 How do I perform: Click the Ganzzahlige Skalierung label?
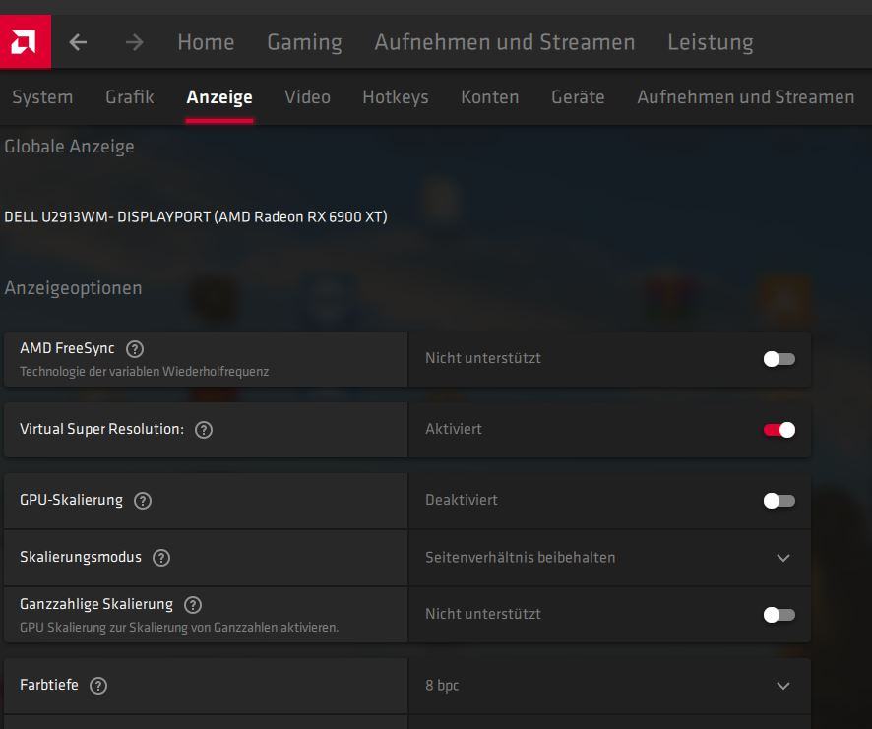(96, 604)
